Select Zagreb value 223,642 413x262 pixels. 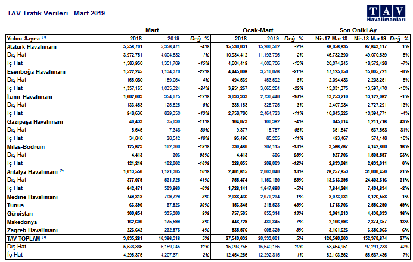[x=135, y=230]
